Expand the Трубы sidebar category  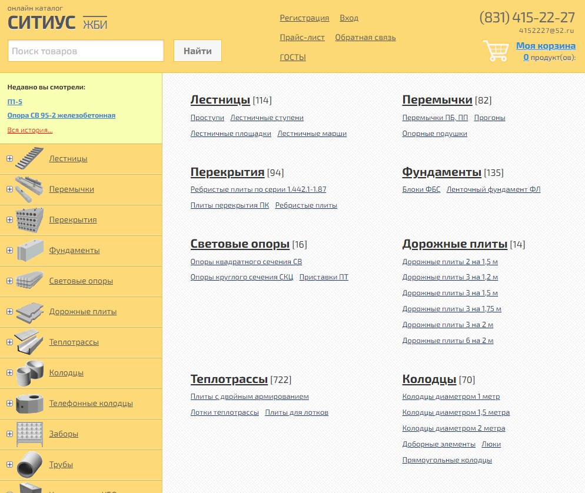9,464
